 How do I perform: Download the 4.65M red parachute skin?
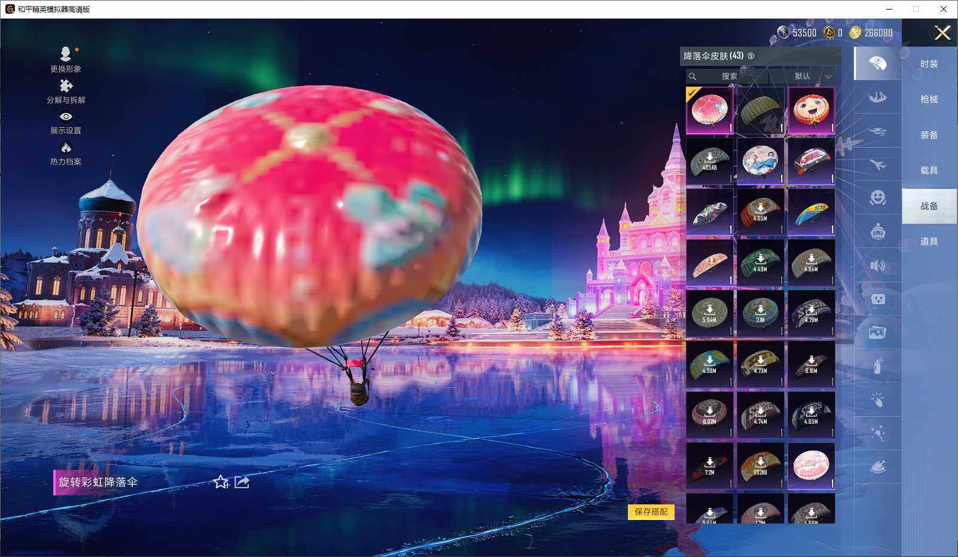pos(760,212)
